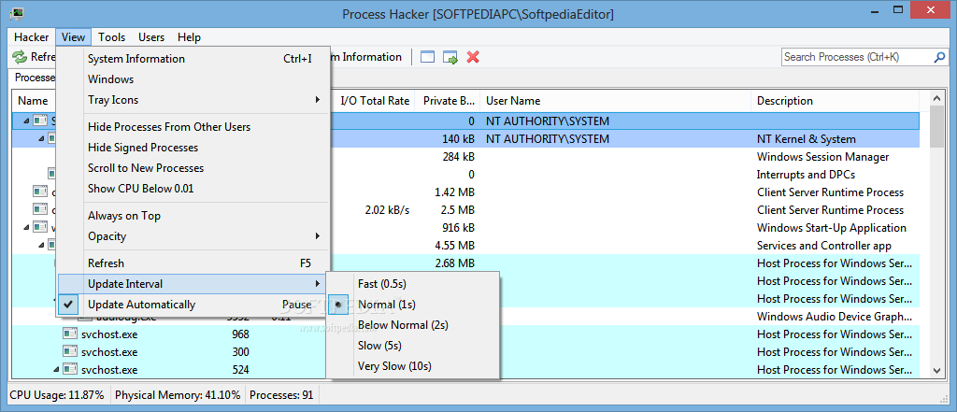This screenshot has height=412, width=957.
Task: Open the Users menu
Action: coord(151,37)
